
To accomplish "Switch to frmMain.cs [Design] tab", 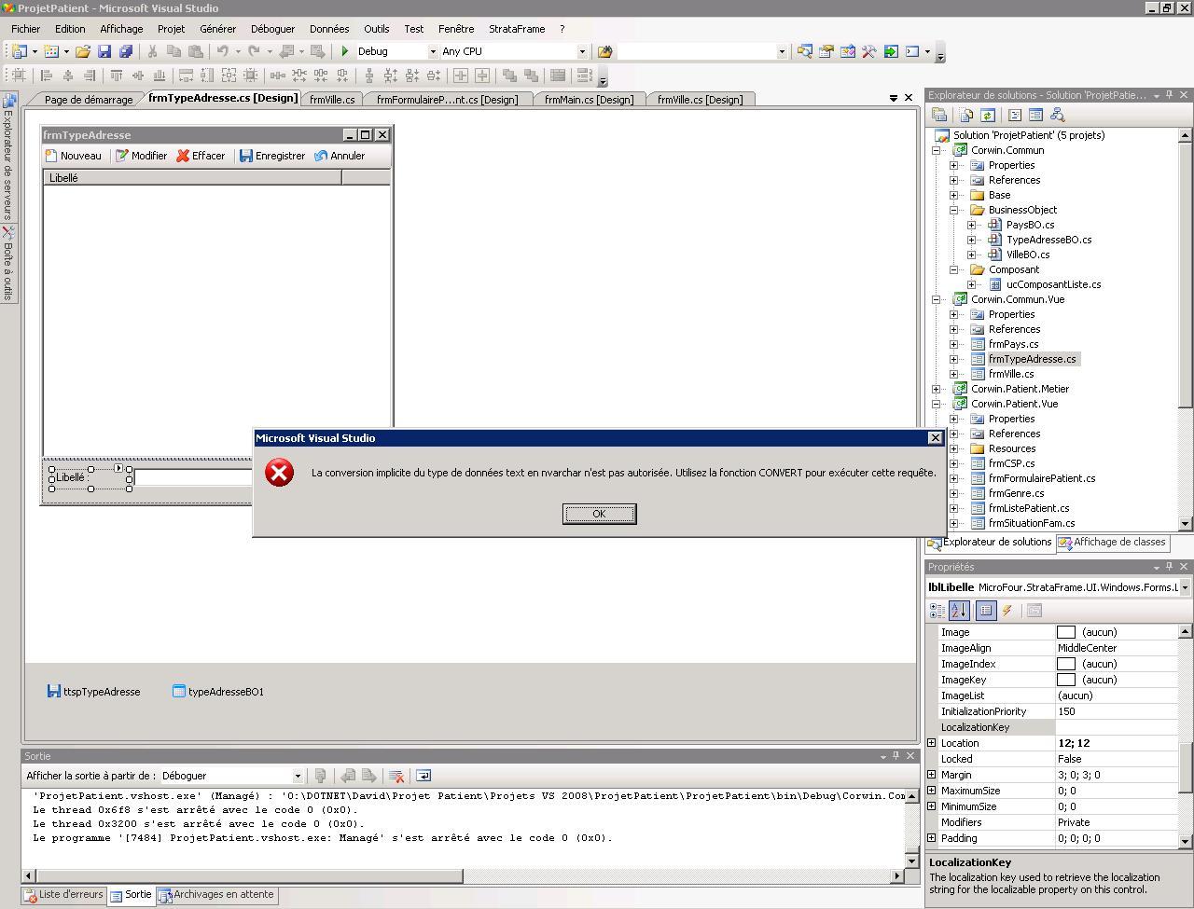I will (x=589, y=100).
